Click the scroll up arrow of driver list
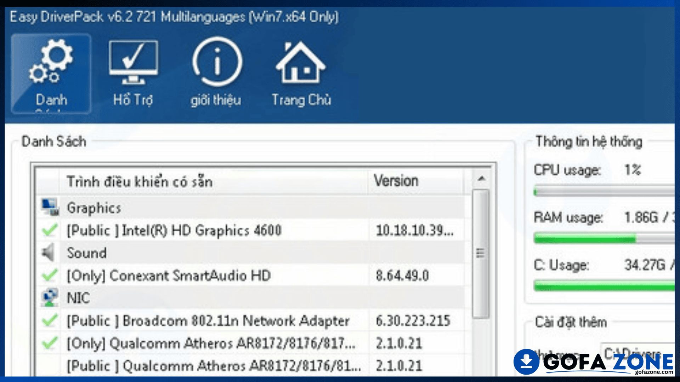 click(481, 179)
